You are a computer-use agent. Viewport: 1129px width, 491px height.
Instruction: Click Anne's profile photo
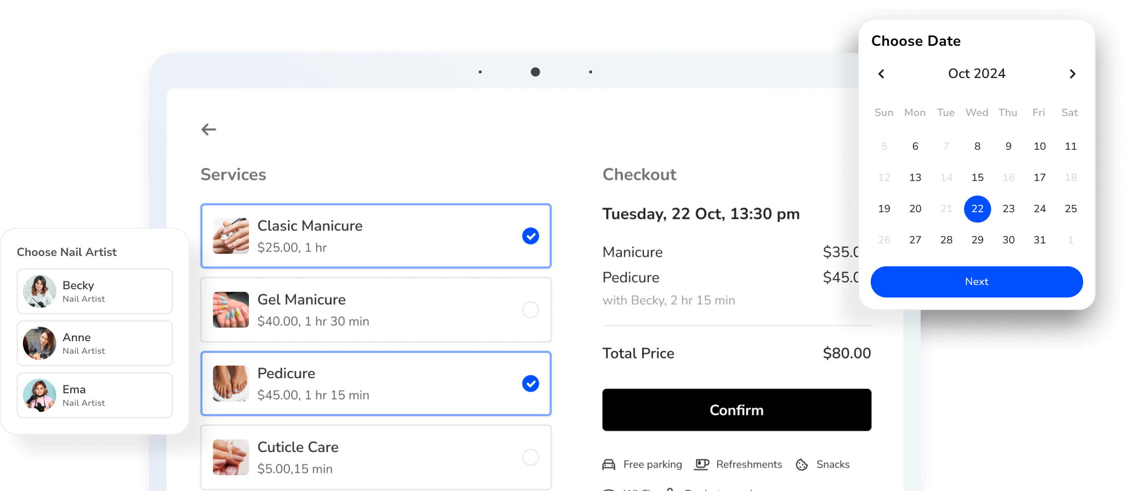click(x=40, y=343)
